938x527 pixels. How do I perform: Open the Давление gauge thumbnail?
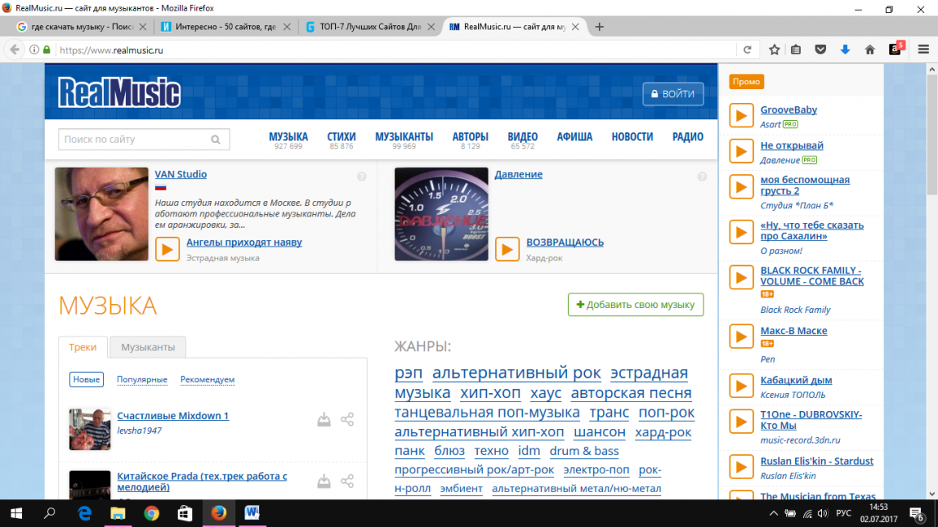441,214
